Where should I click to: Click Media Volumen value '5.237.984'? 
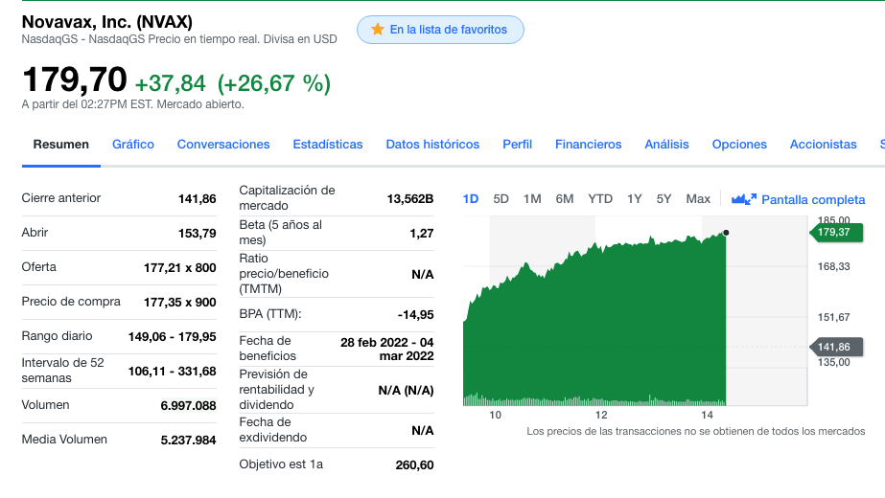coord(189,440)
